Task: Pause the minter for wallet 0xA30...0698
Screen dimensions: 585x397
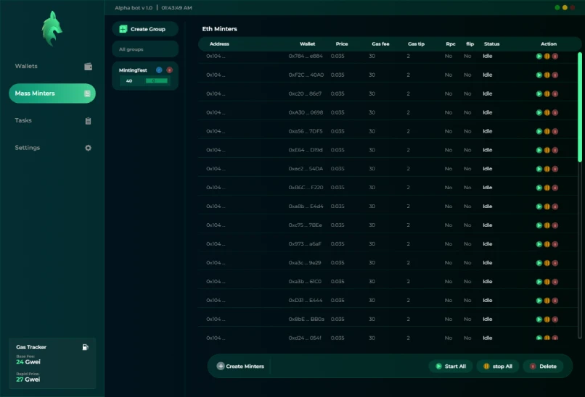Action: [x=547, y=112]
